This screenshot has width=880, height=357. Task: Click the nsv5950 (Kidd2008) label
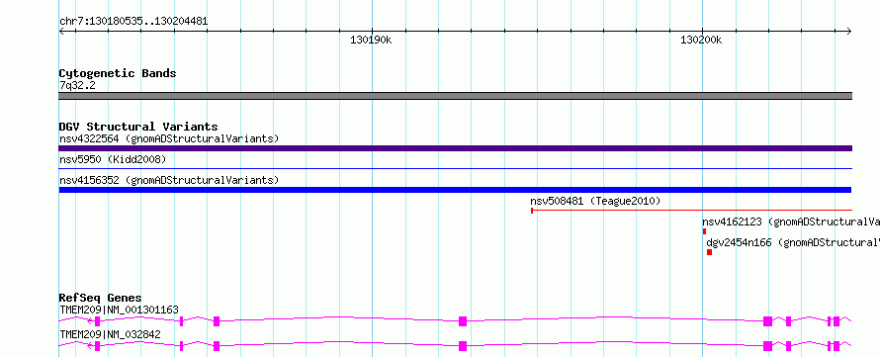[113, 160]
